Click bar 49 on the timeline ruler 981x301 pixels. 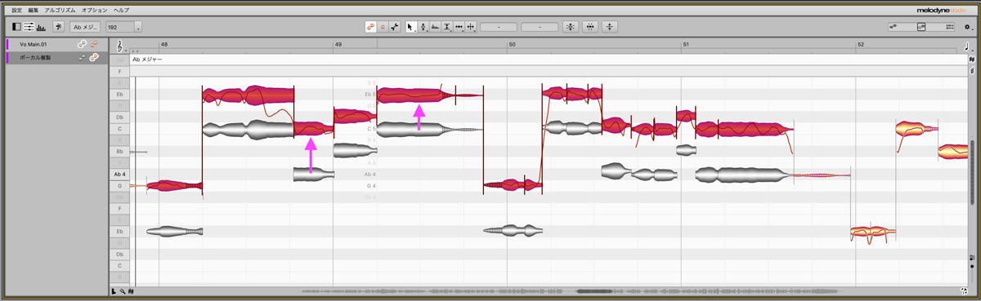[338, 43]
